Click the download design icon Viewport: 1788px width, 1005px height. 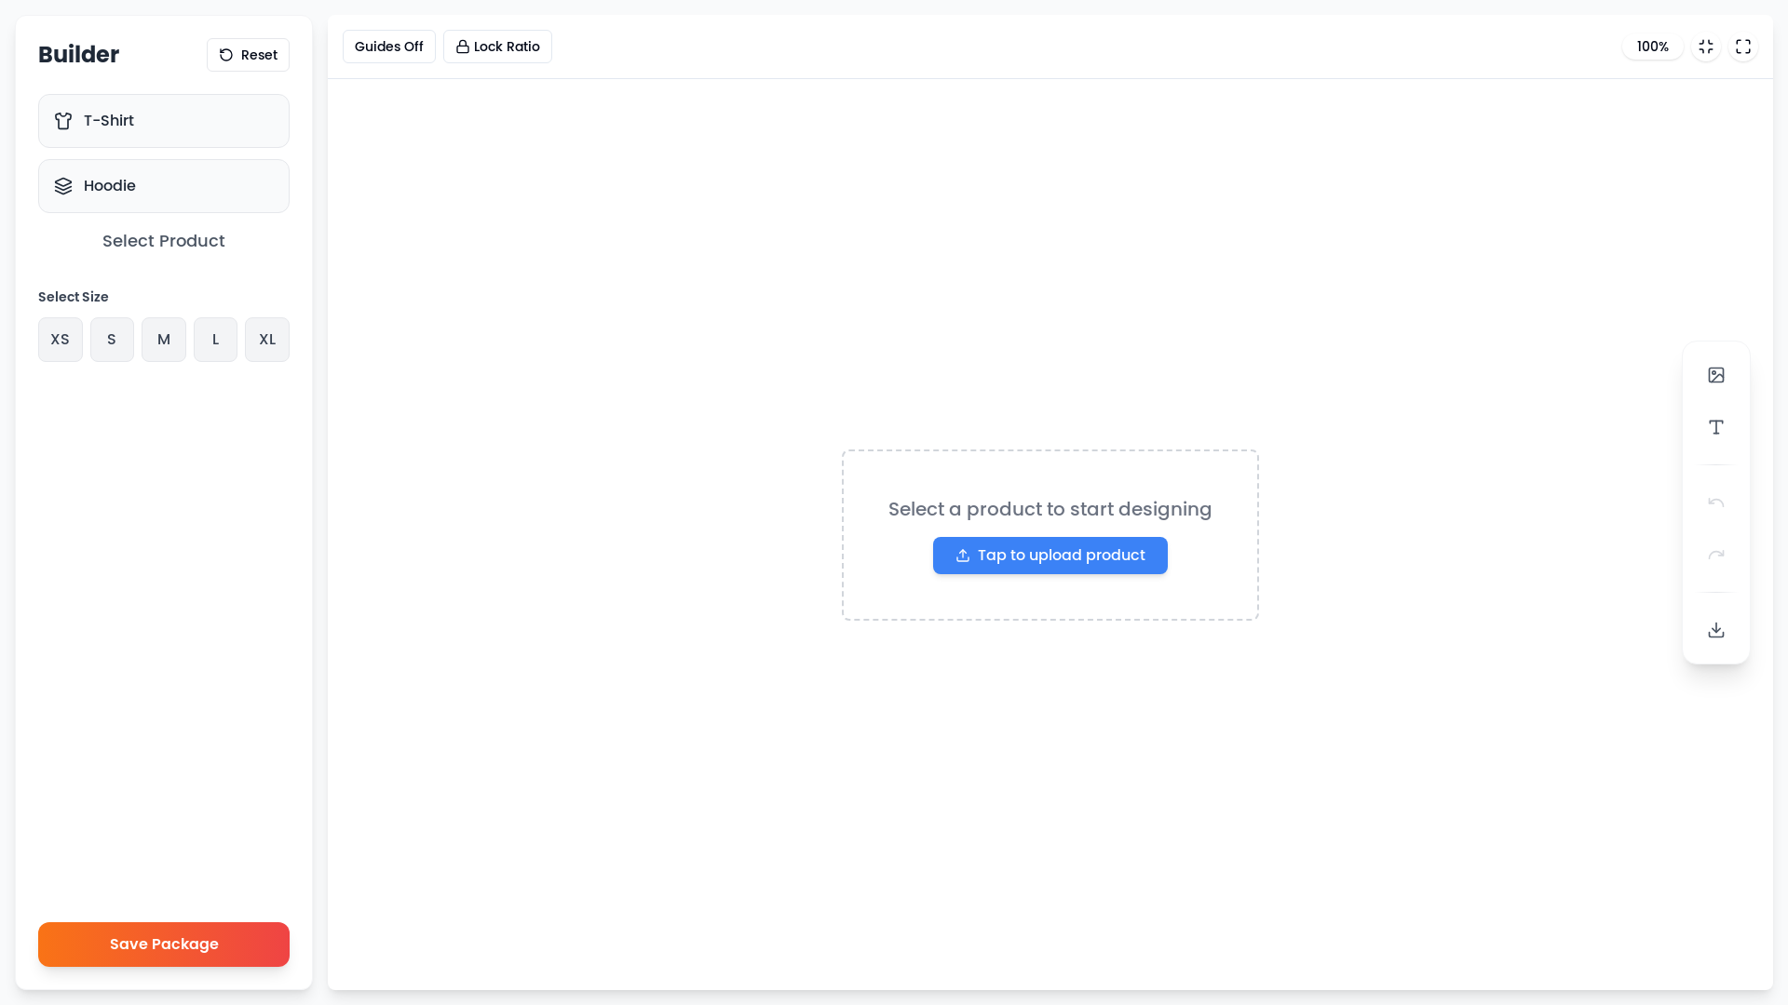coord(1715,630)
